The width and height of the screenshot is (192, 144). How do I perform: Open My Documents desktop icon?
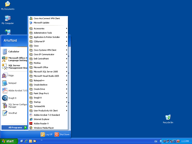point(7,5)
